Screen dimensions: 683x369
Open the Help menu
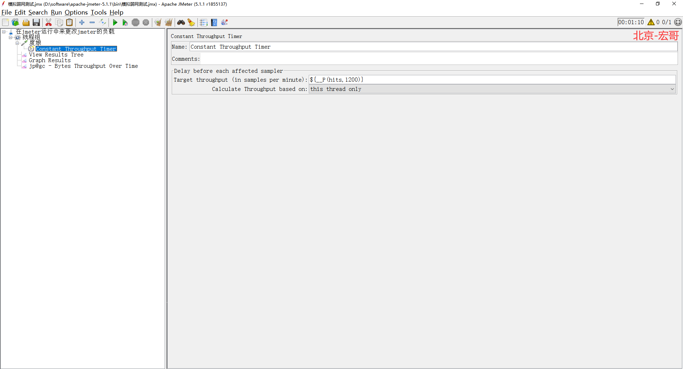point(116,12)
